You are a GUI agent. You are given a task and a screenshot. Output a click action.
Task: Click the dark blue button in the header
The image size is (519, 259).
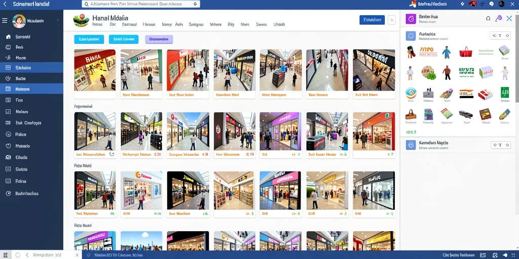pos(372,20)
